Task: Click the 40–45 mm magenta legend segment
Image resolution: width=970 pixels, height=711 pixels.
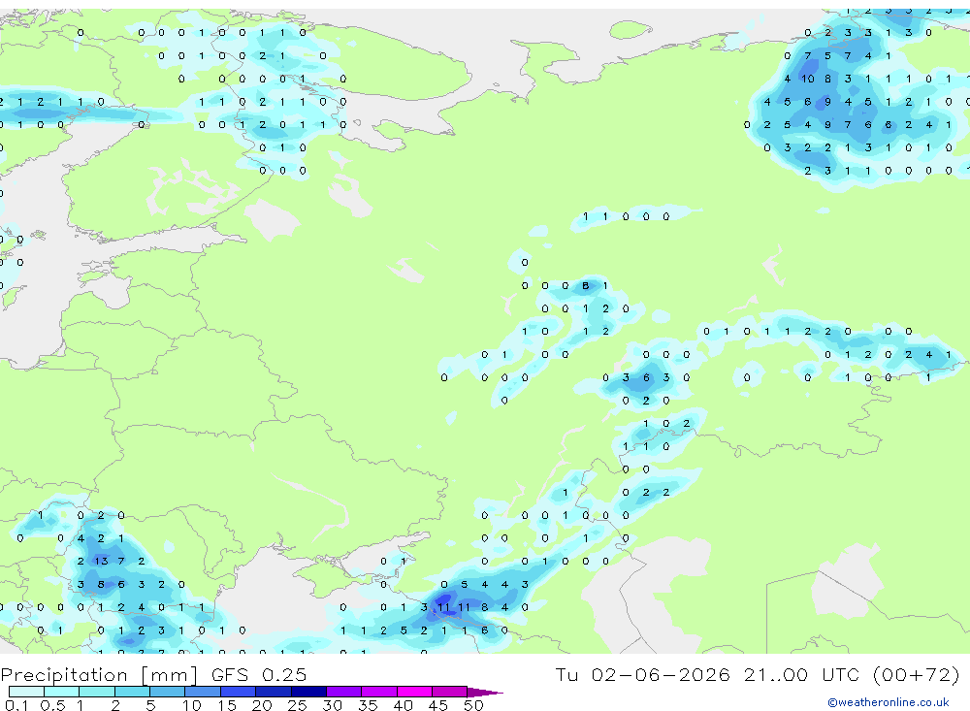Action: point(414,692)
